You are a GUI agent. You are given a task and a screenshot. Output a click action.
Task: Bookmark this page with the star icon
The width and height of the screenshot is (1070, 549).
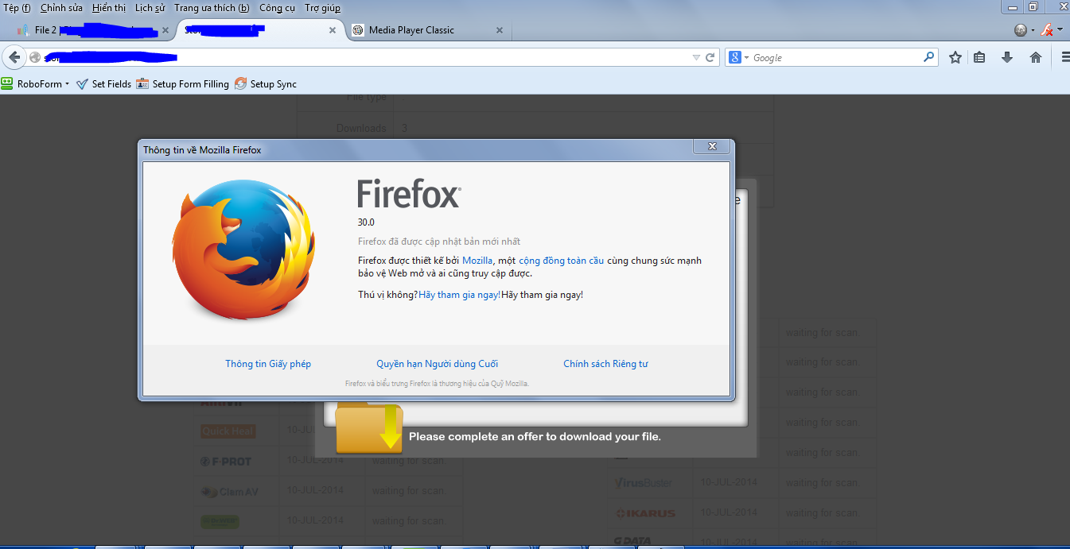[955, 57]
